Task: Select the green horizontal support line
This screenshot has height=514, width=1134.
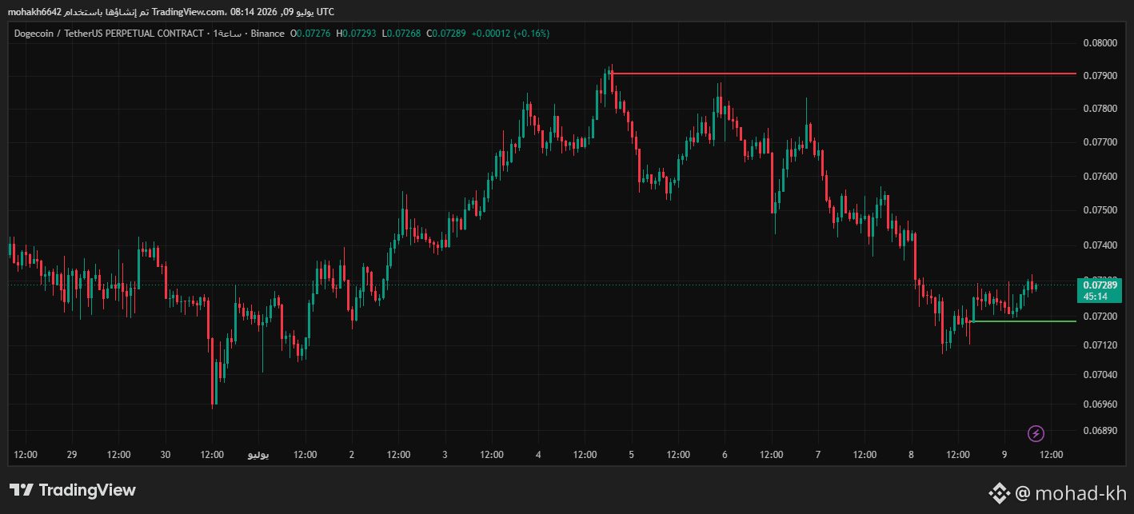Action: 1024,321
